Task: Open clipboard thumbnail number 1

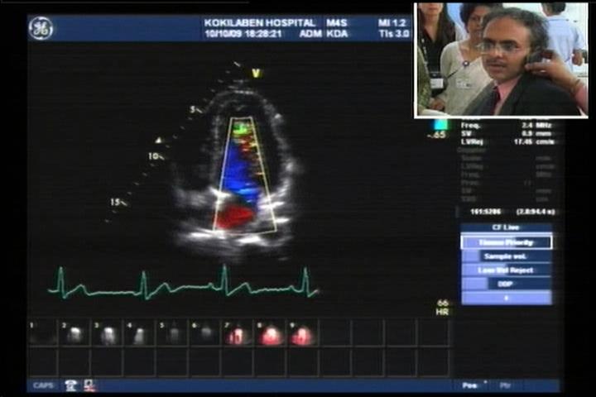Action: 42,332
